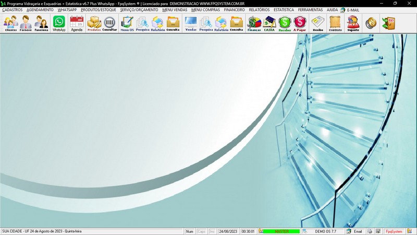The height and width of the screenshot is (235, 417).
Task: Open the Finanças pie chart icon
Action: tap(254, 23)
